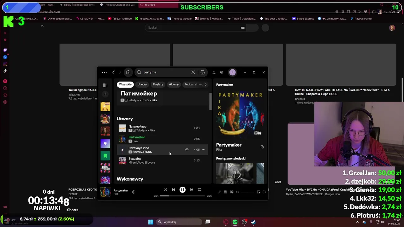This screenshot has height=227, width=404.
Task: Toggle shuffle playback
Action: pos(165,190)
